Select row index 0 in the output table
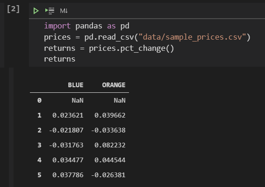The image size is (265, 187). click(39, 101)
